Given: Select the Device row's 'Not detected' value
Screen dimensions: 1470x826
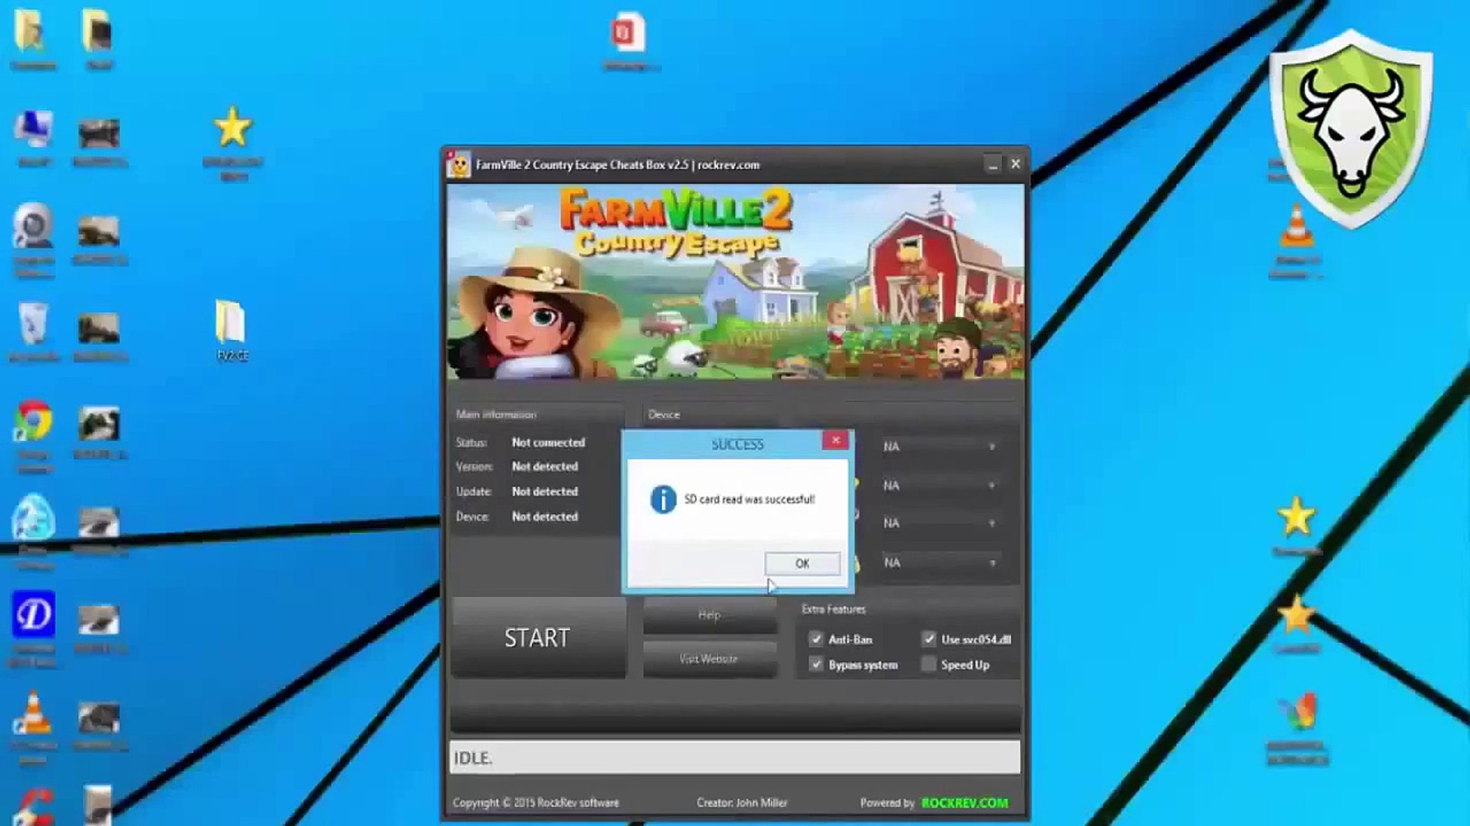Looking at the screenshot, I should 545,517.
